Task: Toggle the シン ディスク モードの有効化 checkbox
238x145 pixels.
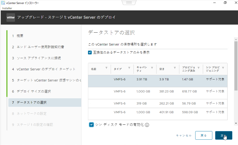Action: pos(91,125)
